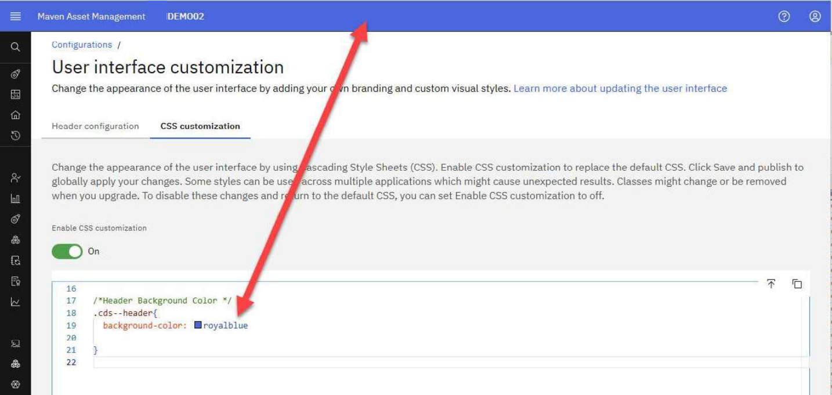Open the history clock icon in sidebar

[16, 135]
